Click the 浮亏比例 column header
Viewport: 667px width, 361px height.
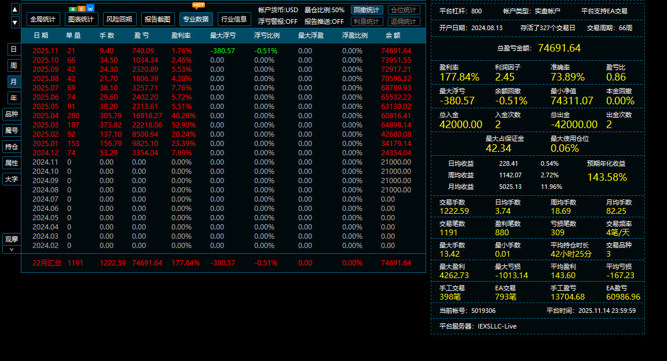click(267, 35)
